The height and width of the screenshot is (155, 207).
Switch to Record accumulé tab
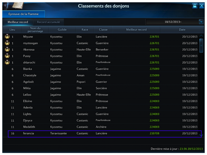click(48, 22)
